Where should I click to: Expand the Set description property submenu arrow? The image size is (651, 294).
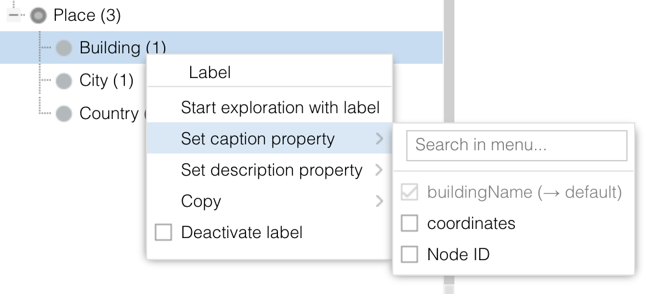379,170
